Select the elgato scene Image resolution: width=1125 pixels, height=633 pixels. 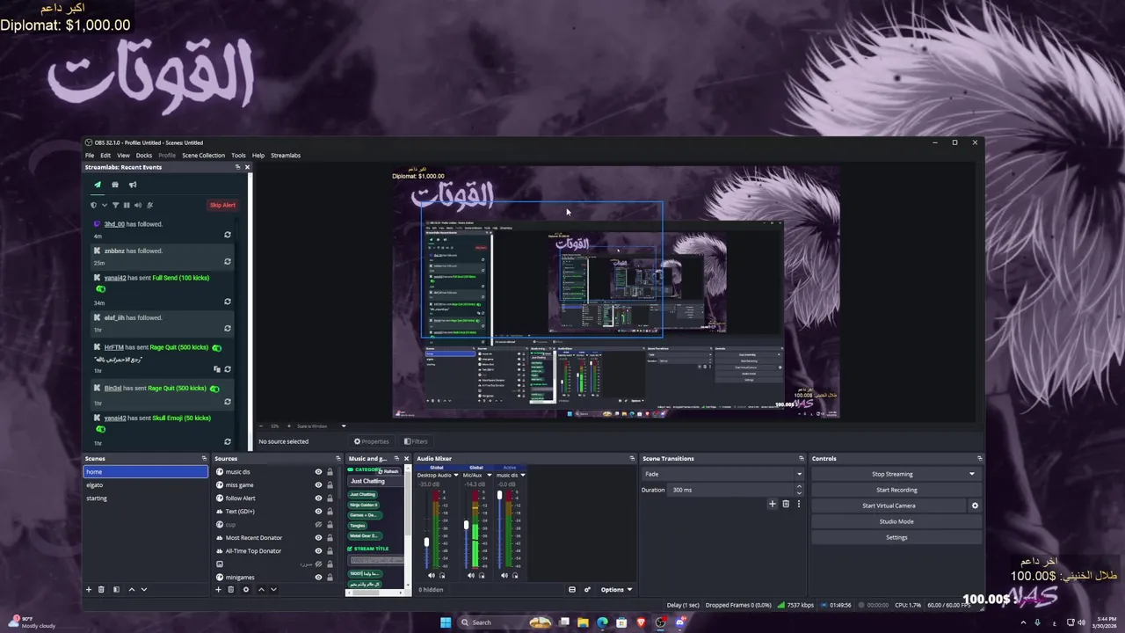pyautogui.click(x=145, y=485)
